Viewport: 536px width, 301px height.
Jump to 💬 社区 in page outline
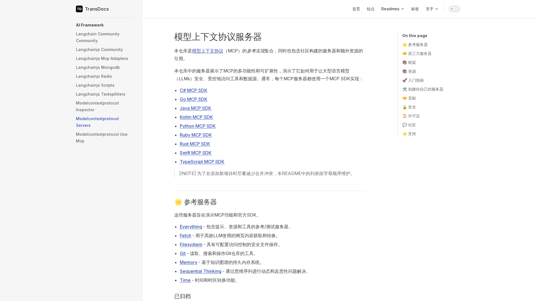coord(409,125)
